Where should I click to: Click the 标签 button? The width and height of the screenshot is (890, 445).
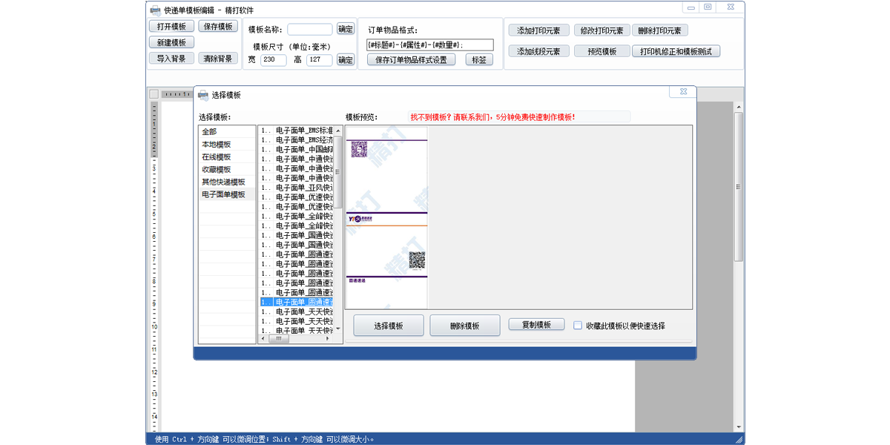[x=479, y=60]
